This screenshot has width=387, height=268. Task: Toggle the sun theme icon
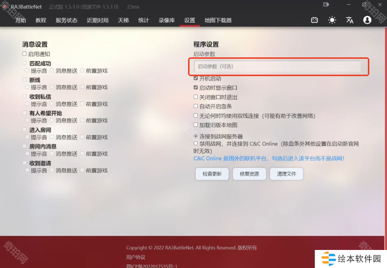(332, 20)
